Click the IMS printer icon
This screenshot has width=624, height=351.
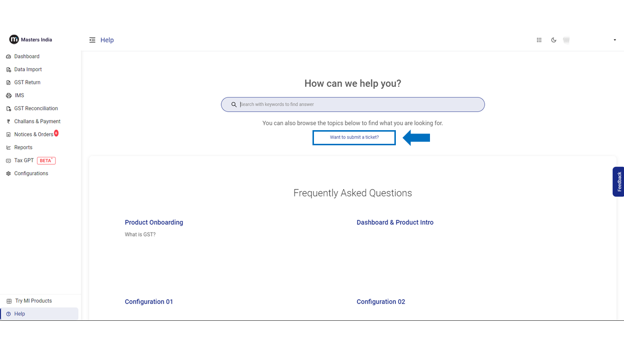9,96
